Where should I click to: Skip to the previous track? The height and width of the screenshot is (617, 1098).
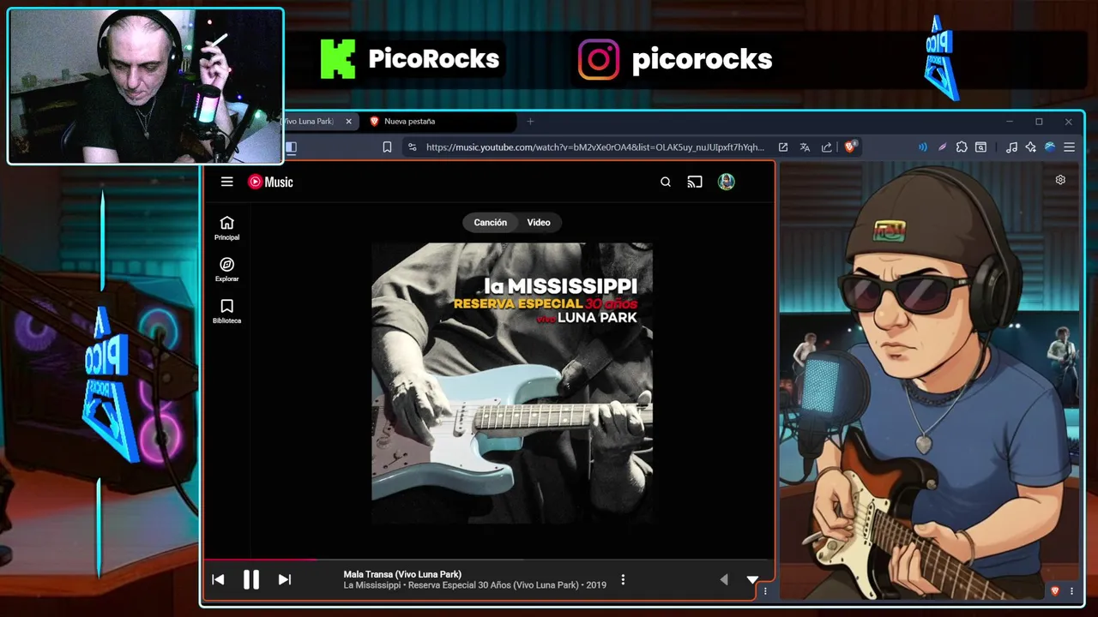tap(218, 580)
